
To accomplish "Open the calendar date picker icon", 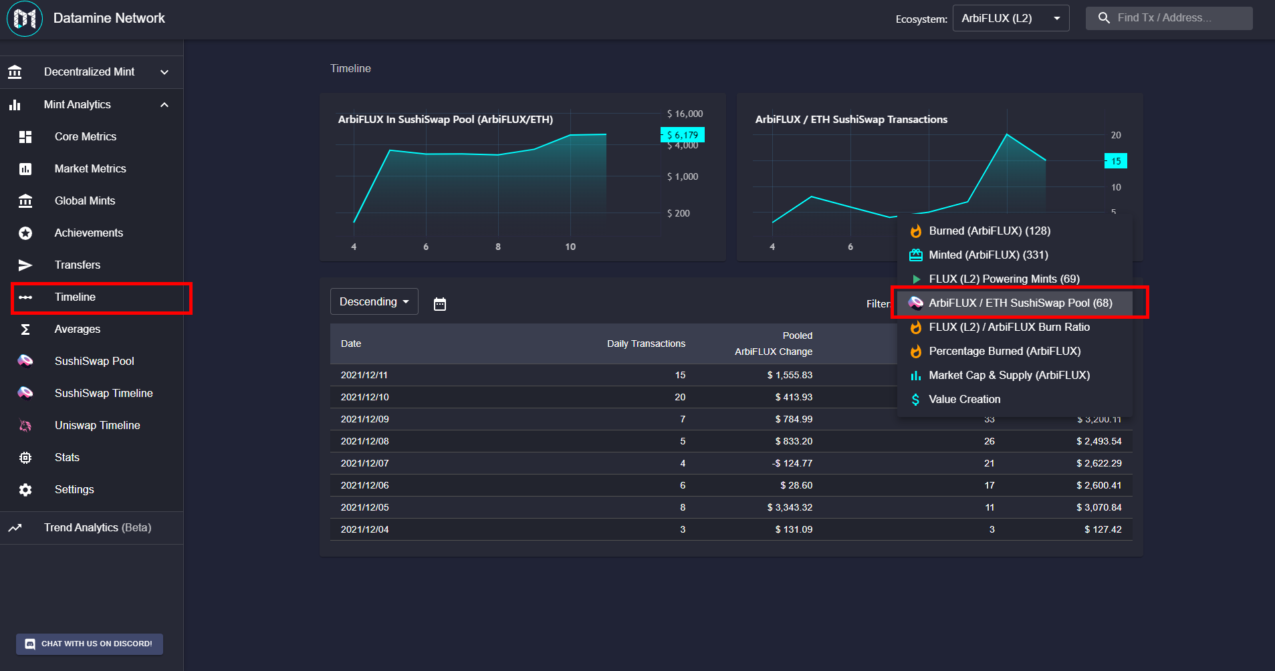I will coord(440,304).
